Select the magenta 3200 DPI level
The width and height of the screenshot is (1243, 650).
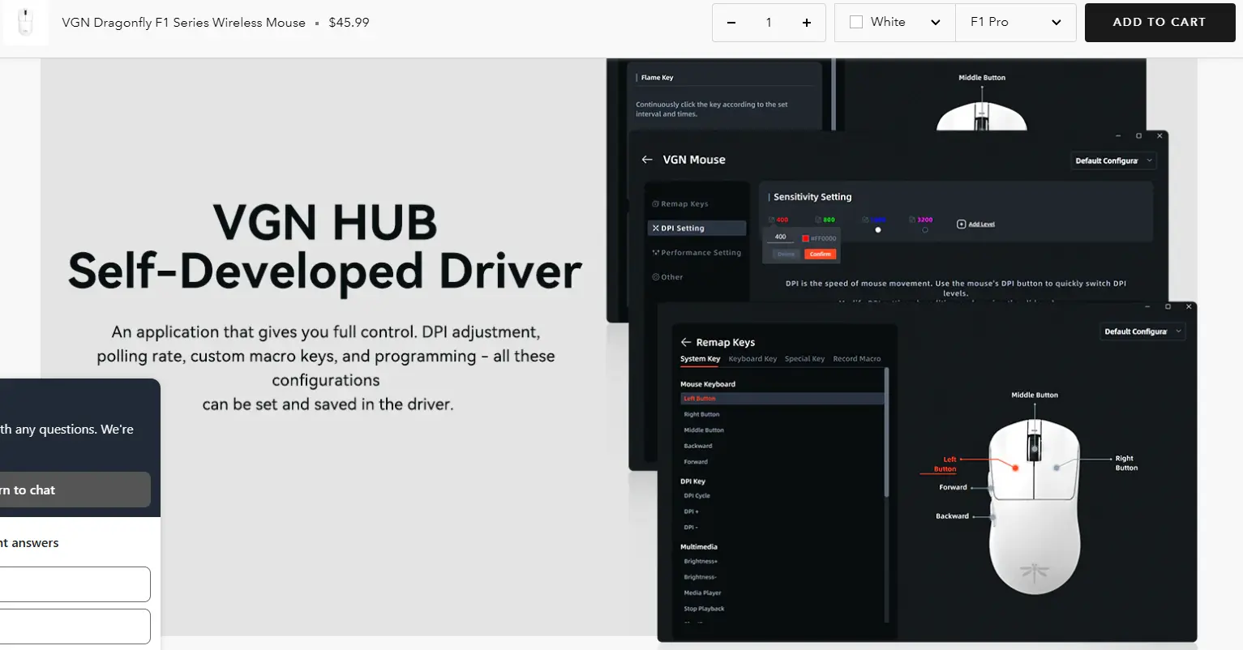[921, 220]
